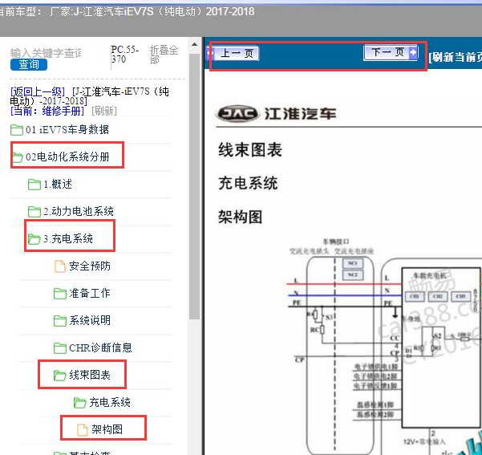Viewport: 482px width, 455px height.
Task: Click the 线束图表 heading in document
Action: (x=250, y=150)
